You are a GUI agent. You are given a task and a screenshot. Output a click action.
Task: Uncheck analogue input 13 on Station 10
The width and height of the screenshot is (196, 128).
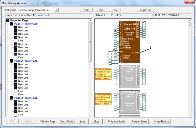click(x=144, y=31)
